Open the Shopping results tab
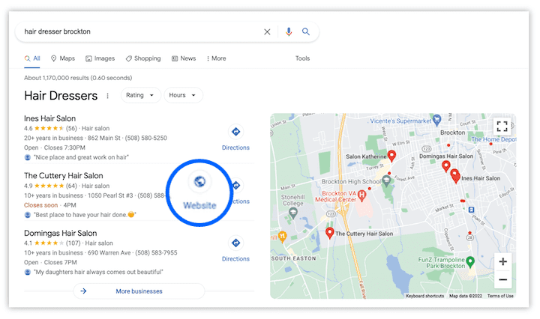 (142, 58)
